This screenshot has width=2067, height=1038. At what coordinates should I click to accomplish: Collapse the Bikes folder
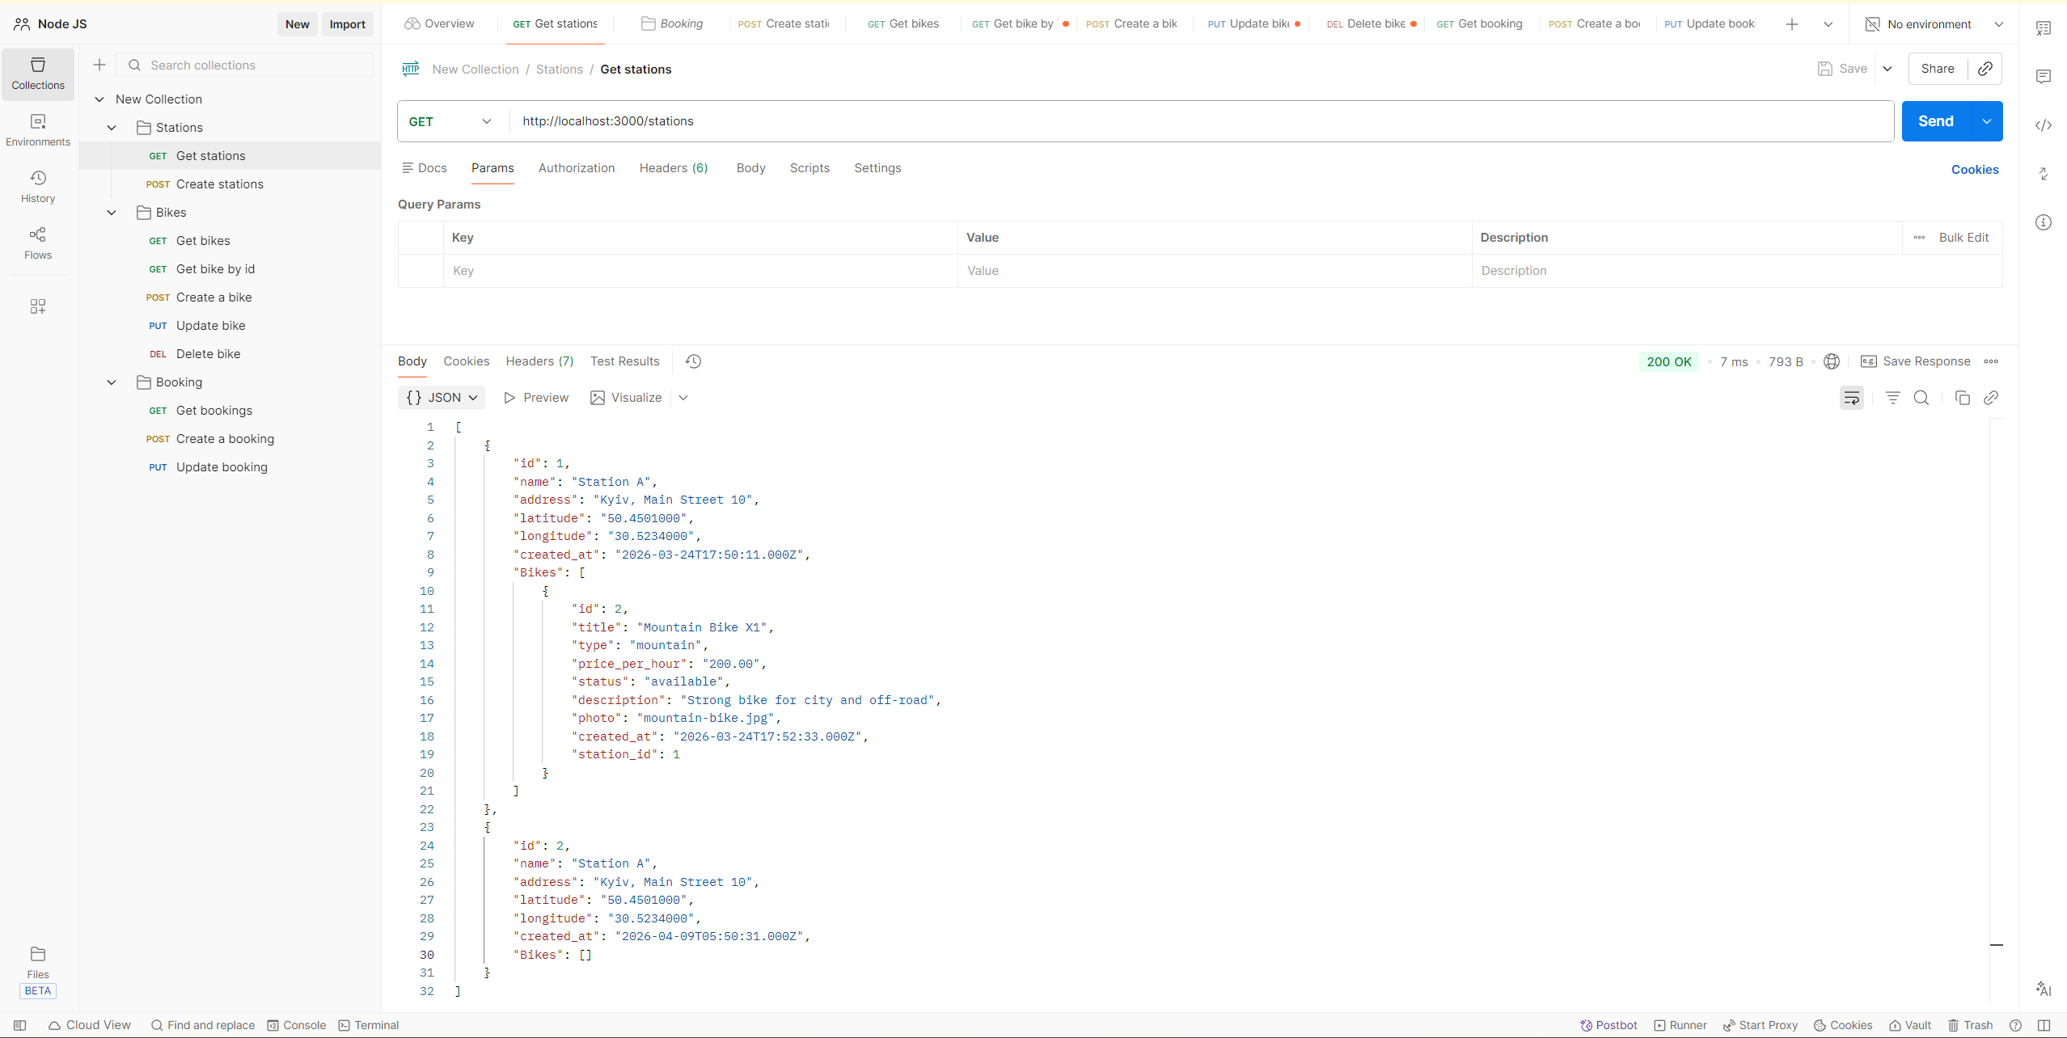click(112, 213)
